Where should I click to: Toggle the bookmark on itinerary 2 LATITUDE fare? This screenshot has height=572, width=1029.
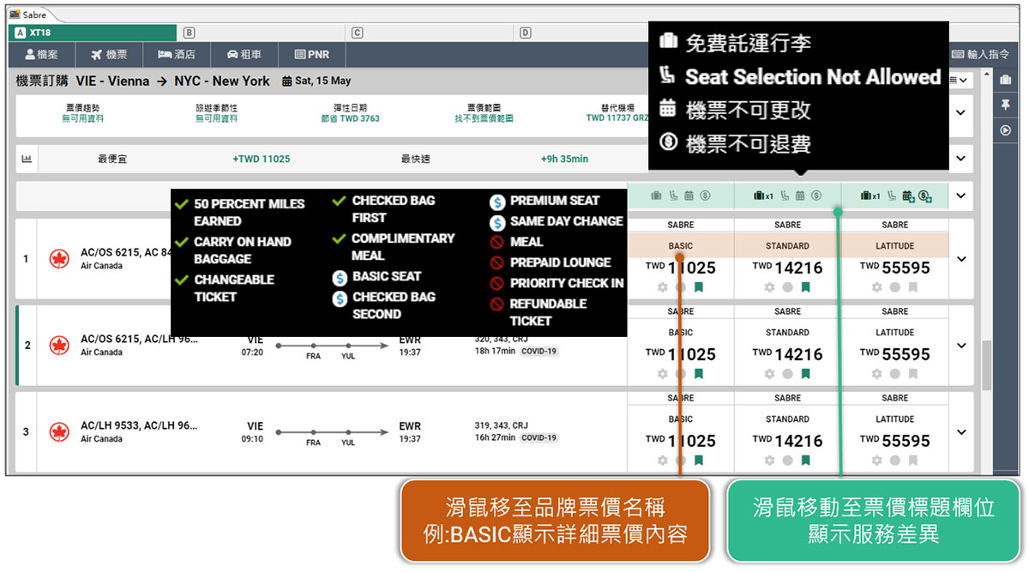point(913,374)
